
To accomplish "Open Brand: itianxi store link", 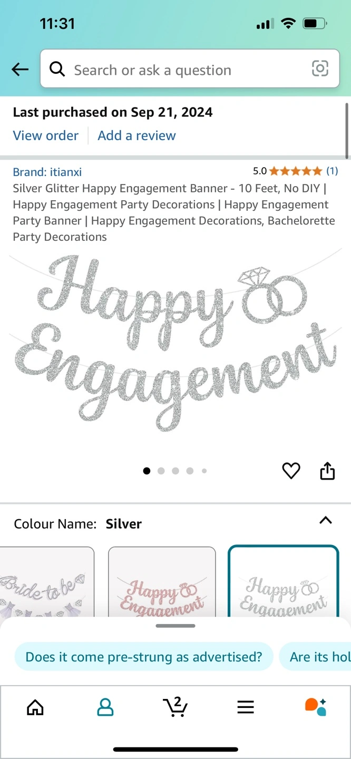I will pos(47,172).
